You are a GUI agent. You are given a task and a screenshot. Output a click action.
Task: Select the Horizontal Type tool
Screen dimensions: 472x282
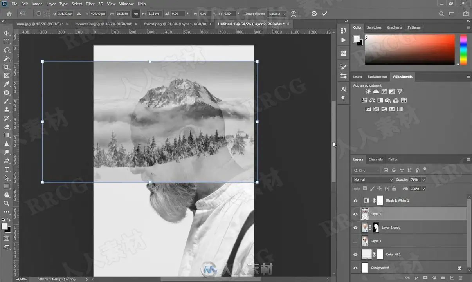[x=7, y=169]
